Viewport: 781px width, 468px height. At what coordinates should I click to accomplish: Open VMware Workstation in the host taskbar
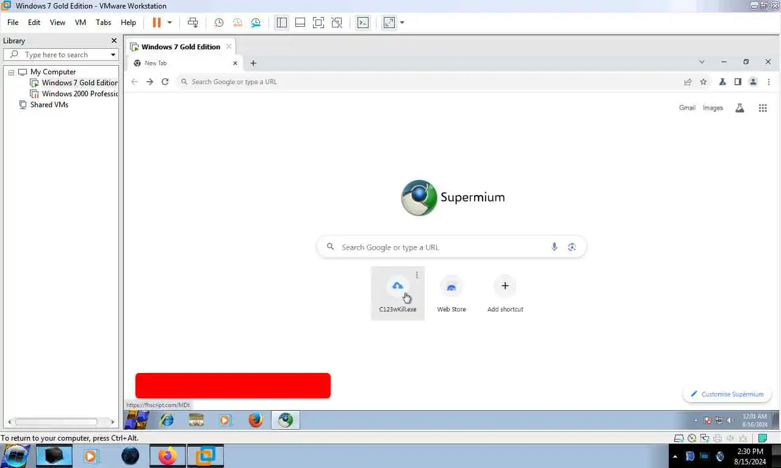(205, 456)
